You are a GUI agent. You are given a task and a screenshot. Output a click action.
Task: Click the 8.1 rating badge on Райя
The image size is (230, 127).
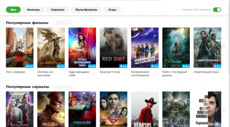[x=186, y=66]
